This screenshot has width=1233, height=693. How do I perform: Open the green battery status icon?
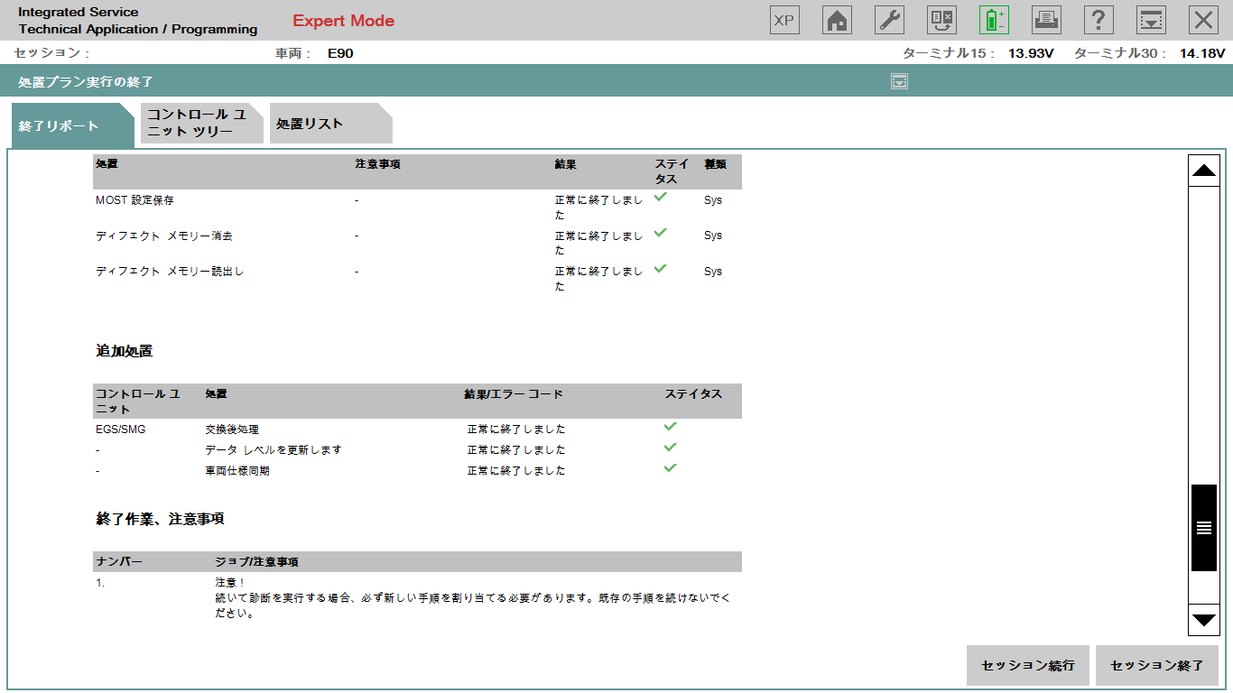tap(994, 20)
